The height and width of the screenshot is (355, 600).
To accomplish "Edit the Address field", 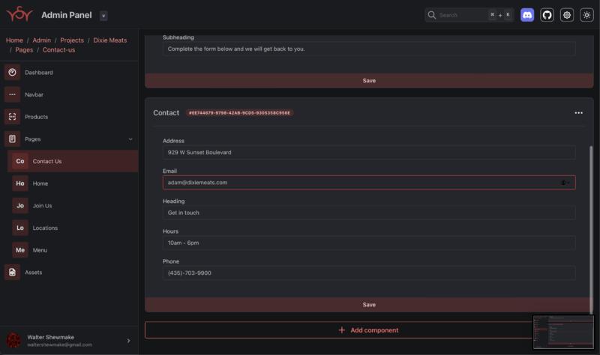I will 369,152.
